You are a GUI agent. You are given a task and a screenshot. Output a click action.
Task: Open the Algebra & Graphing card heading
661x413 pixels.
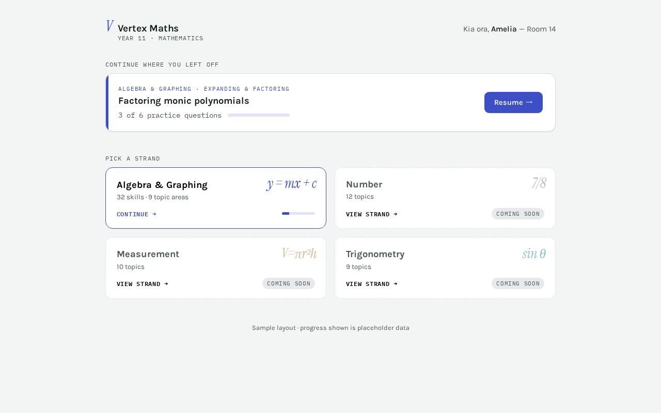pos(162,185)
